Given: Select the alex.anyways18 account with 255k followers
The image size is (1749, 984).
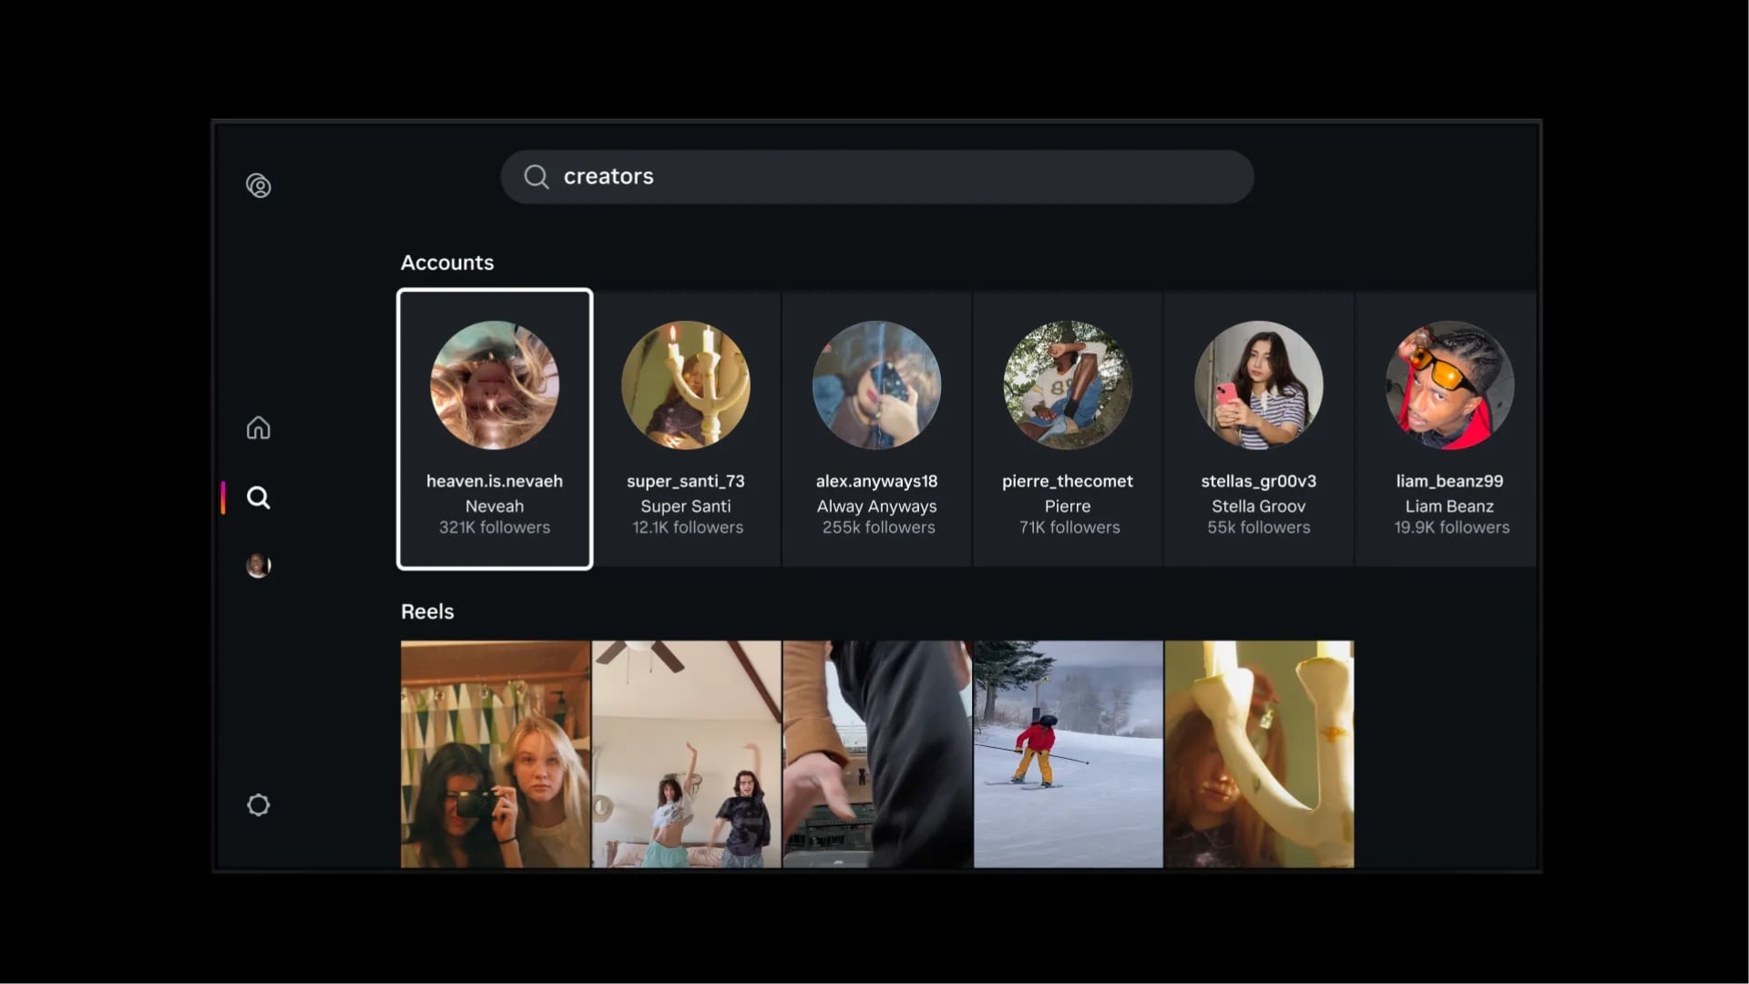Looking at the screenshot, I should point(875,428).
